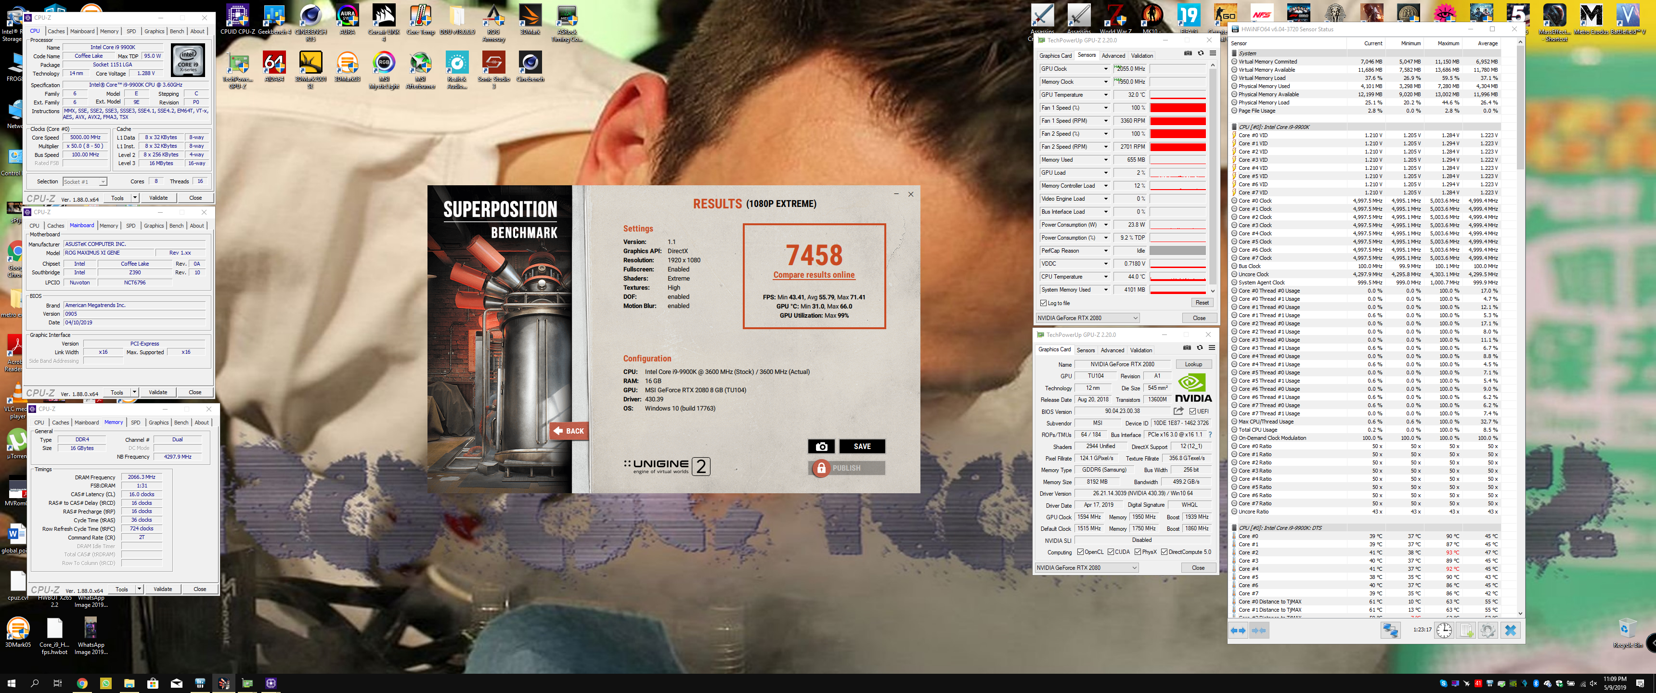Click the Lookup button in GPU-Z
Image resolution: width=1656 pixels, height=693 pixels.
1193,364
